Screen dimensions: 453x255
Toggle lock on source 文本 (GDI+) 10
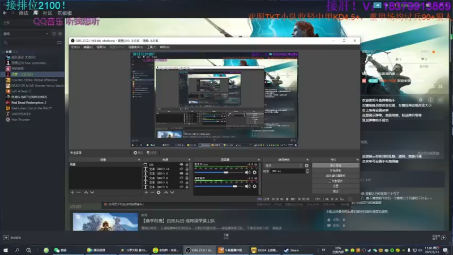point(187,169)
